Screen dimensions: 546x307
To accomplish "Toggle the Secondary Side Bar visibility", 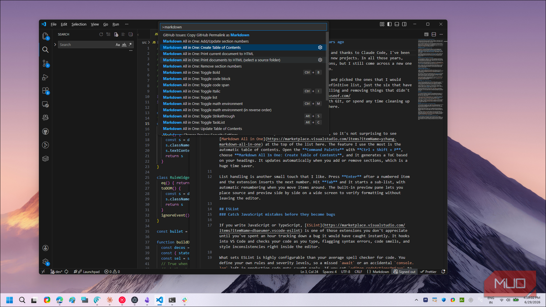I will pos(404,24).
